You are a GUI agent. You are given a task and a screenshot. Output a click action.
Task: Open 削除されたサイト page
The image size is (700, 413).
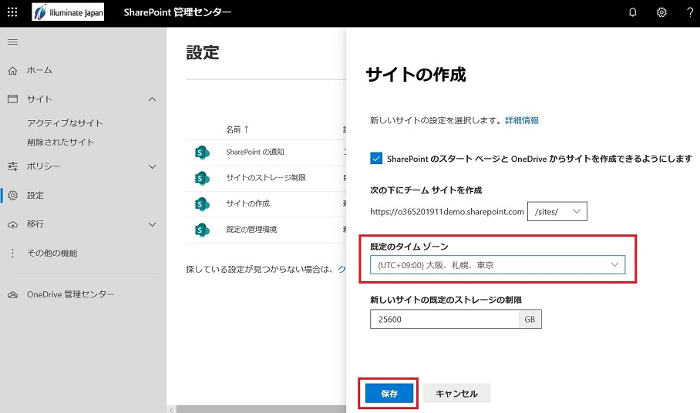tap(61, 143)
